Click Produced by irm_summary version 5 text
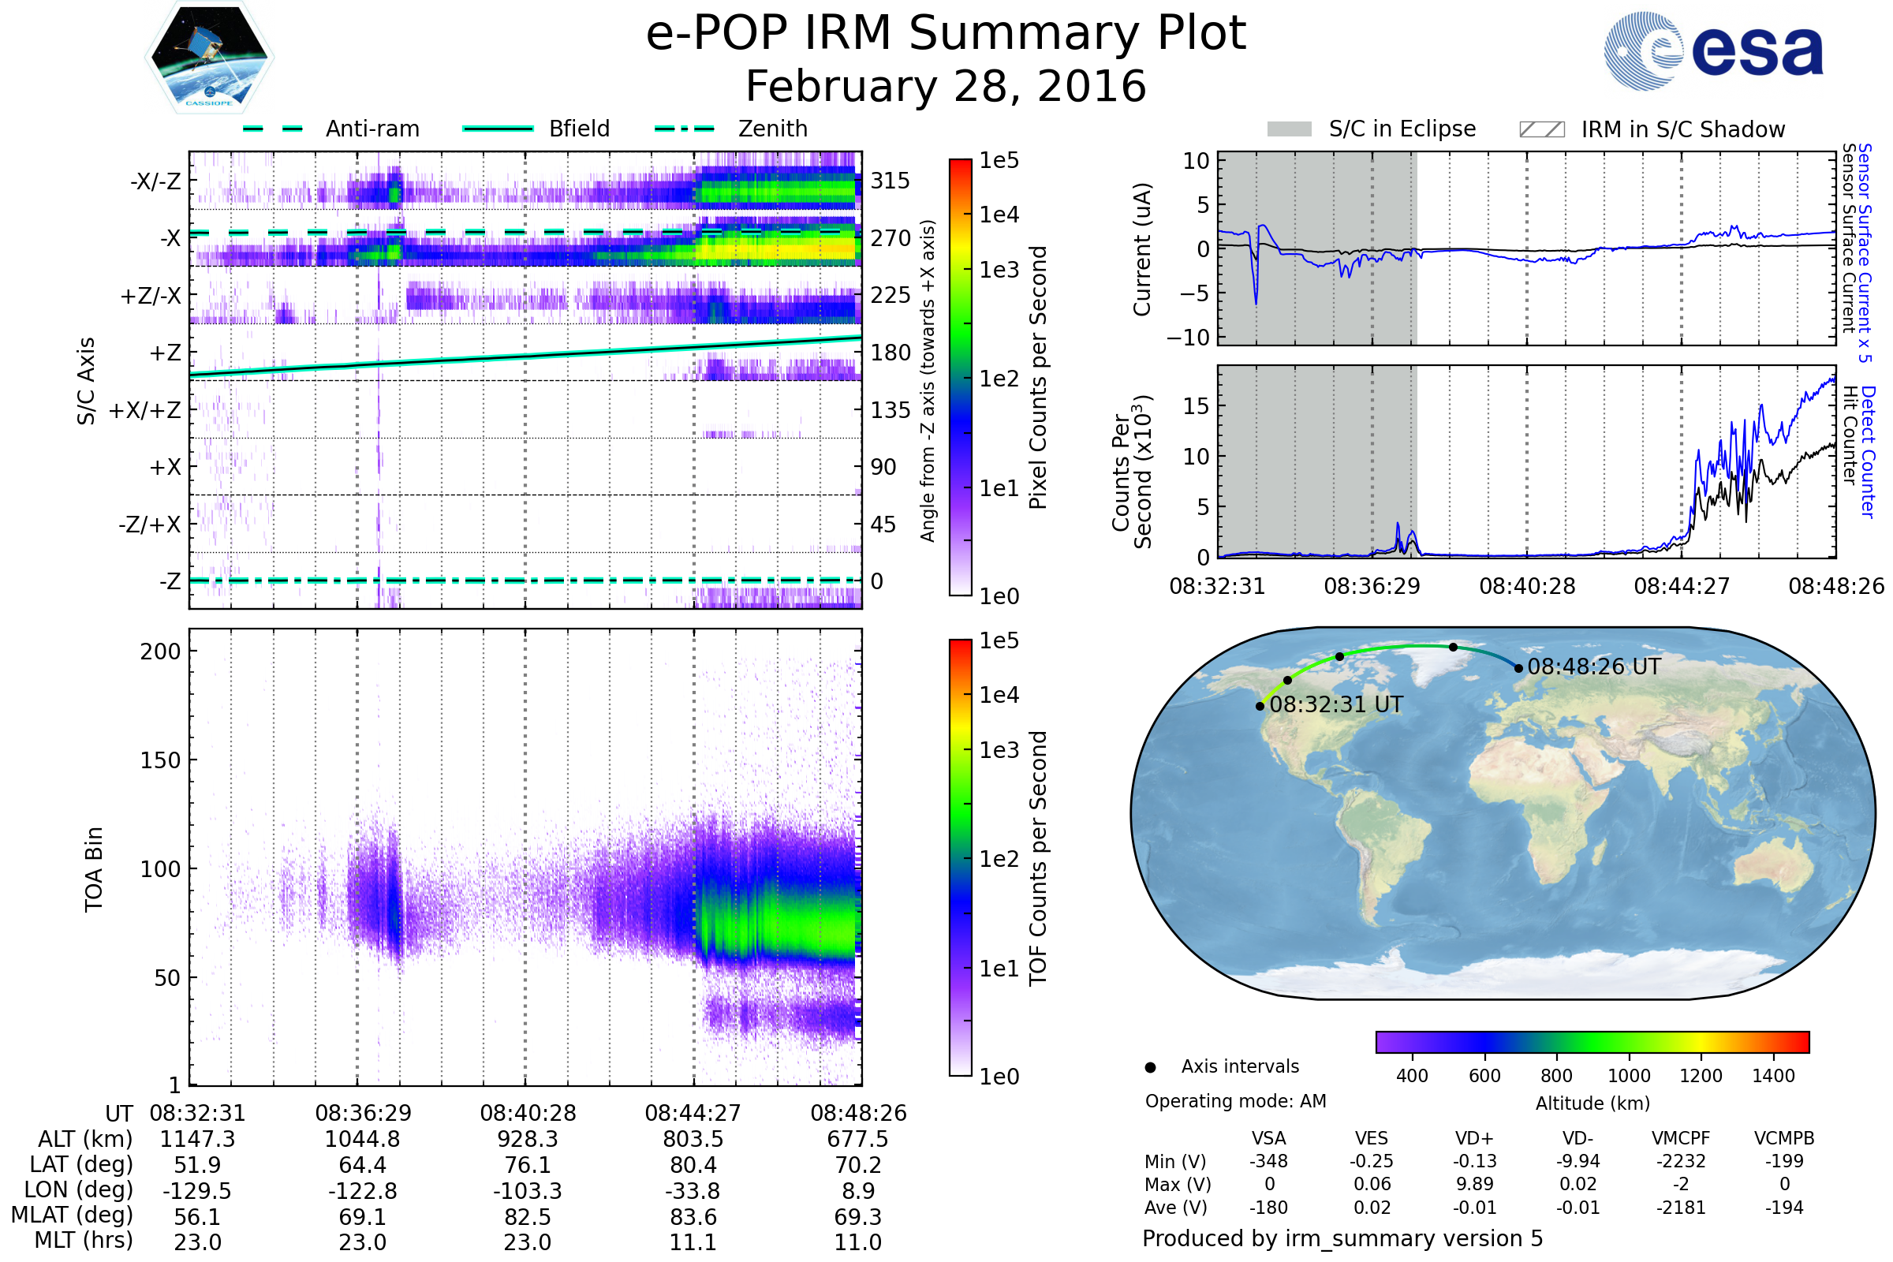 1342,1238
